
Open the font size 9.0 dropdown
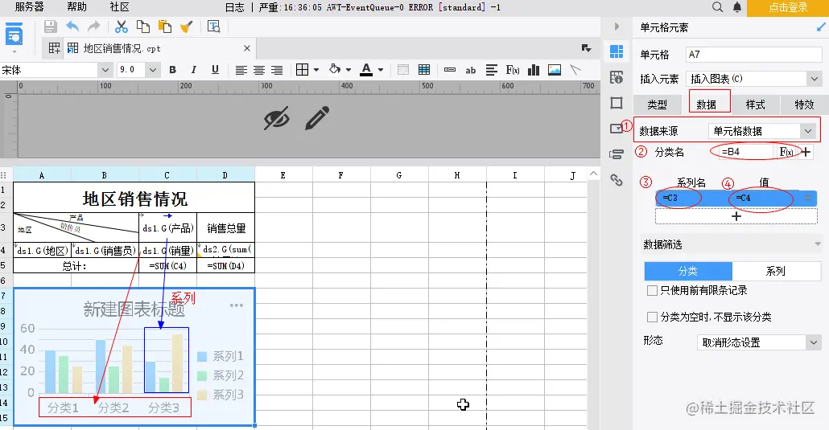[152, 70]
